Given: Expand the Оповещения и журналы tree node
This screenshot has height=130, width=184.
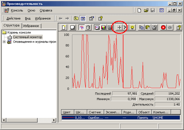Looking at the screenshot, I should (4, 42).
